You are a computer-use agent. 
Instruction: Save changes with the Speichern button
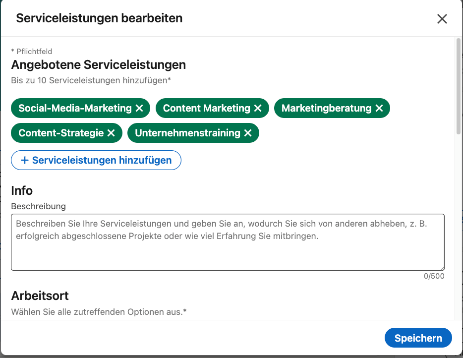pyautogui.click(x=418, y=338)
